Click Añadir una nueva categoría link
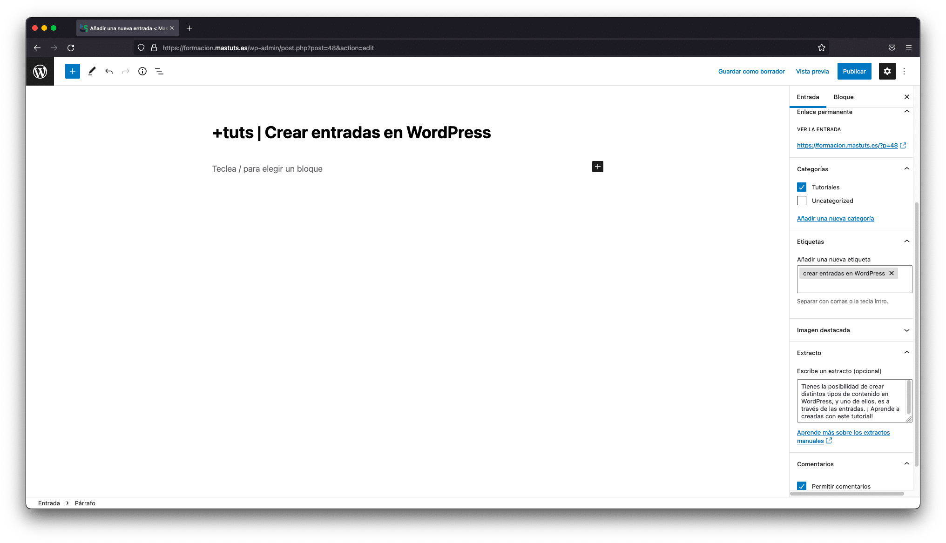This screenshot has height=543, width=946. [835, 218]
